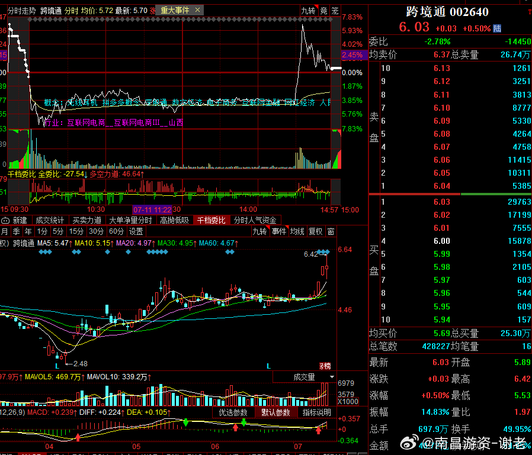Select 15分 period

[76, 231]
